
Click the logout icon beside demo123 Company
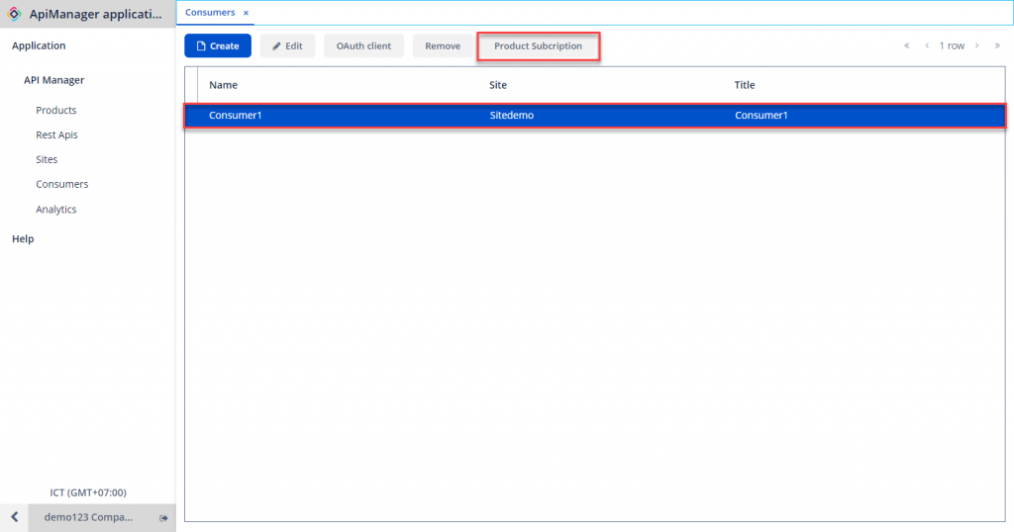pyautogui.click(x=163, y=517)
